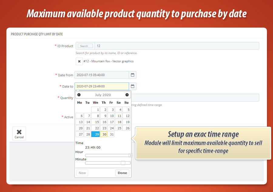Remove the Mountain fox product with X
This screenshot has width=273, height=192.
point(79,61)
